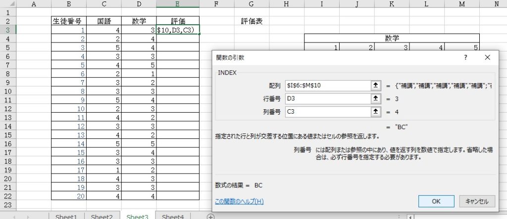Click the 評価 header cell
The width and height of the screenshot is (507, 219).
(178, 21)
